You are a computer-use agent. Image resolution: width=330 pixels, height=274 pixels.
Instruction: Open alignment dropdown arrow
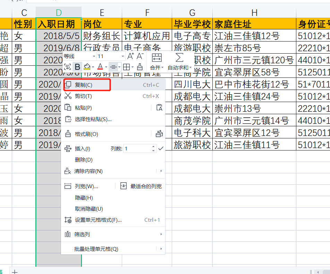click(x=119, y=67)
